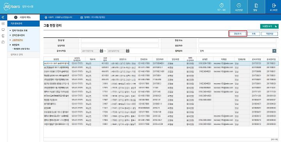
Task: Collapse the sidebar with the double-chevron icon
Action: pyautogui.click(x=3, y=18)
